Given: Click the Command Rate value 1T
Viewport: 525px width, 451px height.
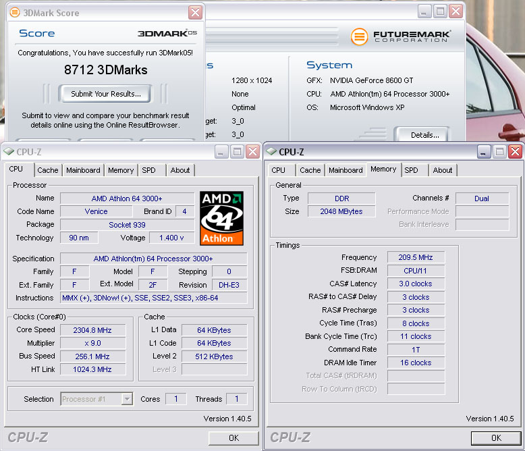Looking at the screenshot, I should [x=416, y=350].
